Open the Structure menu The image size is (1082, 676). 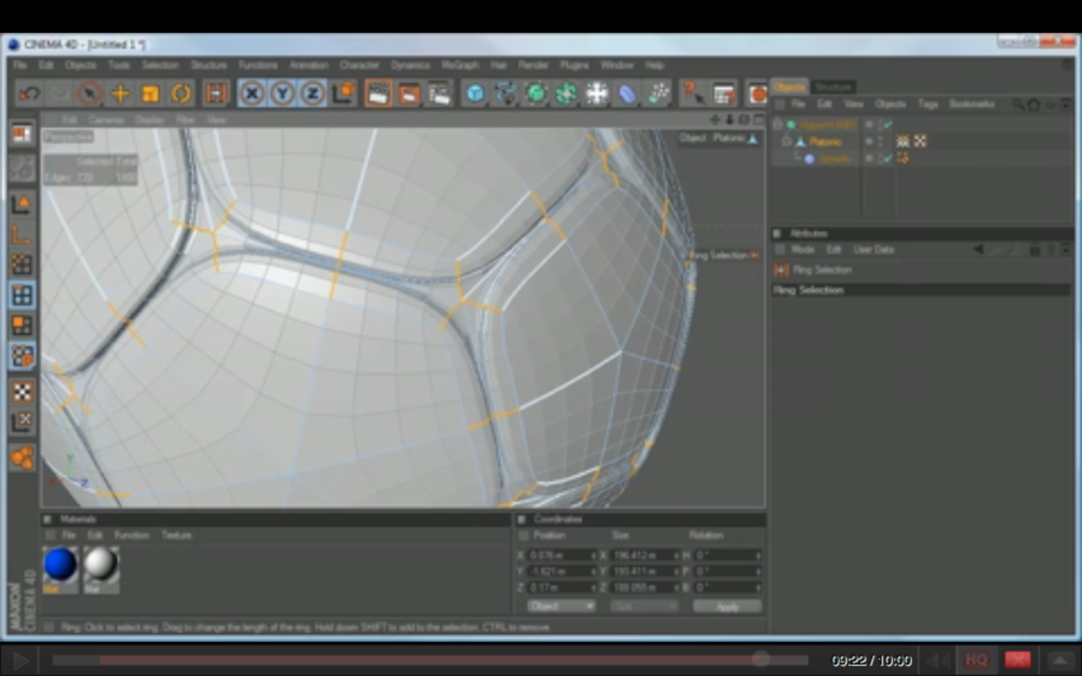click(x=208, y=65)
